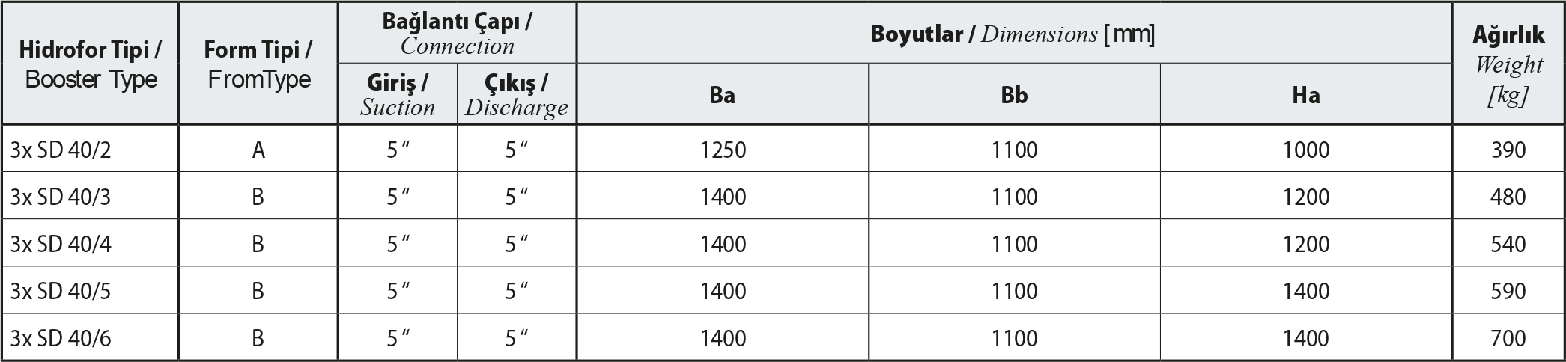Click the Hidrofor Tipi / Booster Type header
Image resolution: width=1566 pixels, height=362 pixels.
click(x=91, y=64)
